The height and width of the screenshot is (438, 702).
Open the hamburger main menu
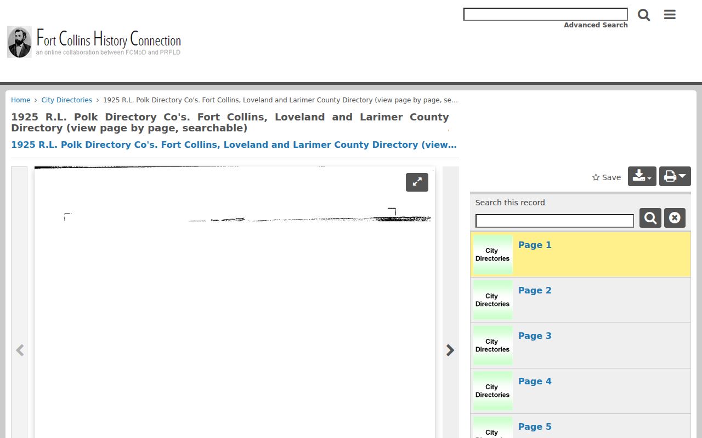[670, 15]
